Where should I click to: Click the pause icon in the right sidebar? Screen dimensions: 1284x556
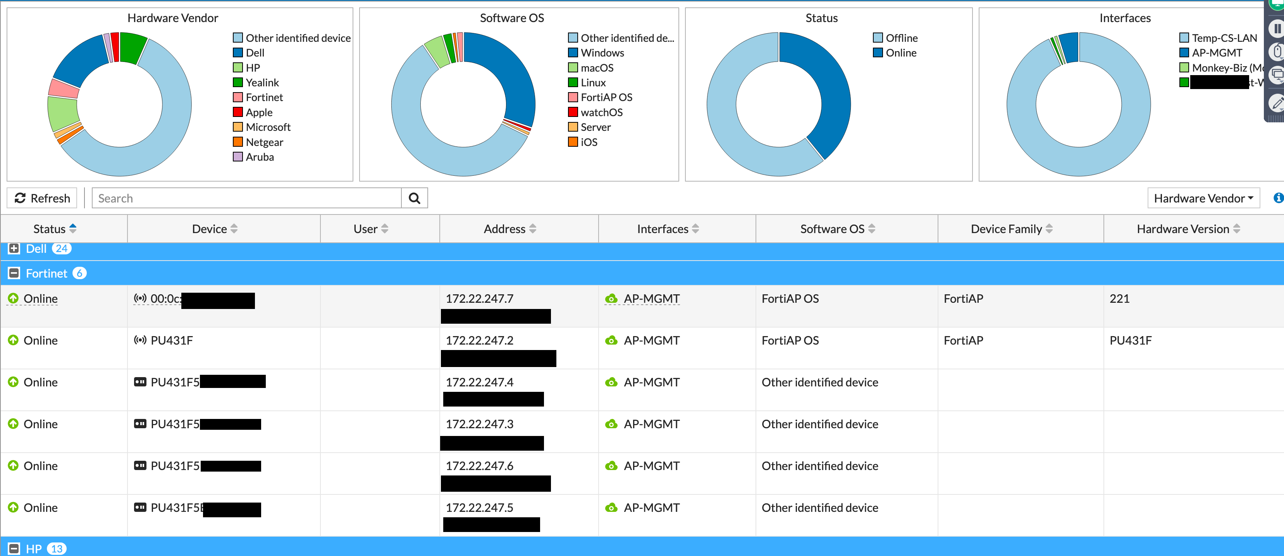click(x=1277, y=28)
